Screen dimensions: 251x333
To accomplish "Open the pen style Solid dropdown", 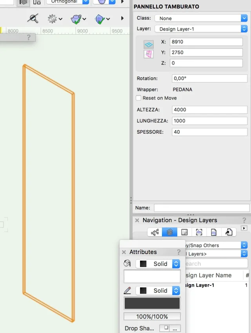I will [158, 291].
